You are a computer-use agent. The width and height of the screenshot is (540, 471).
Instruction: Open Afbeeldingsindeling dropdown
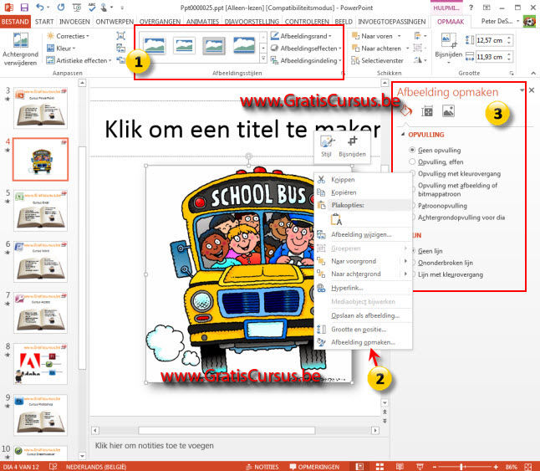pos(306,60)
